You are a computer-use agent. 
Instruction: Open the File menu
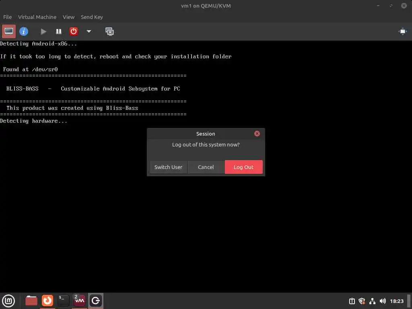tap(7, 17)
